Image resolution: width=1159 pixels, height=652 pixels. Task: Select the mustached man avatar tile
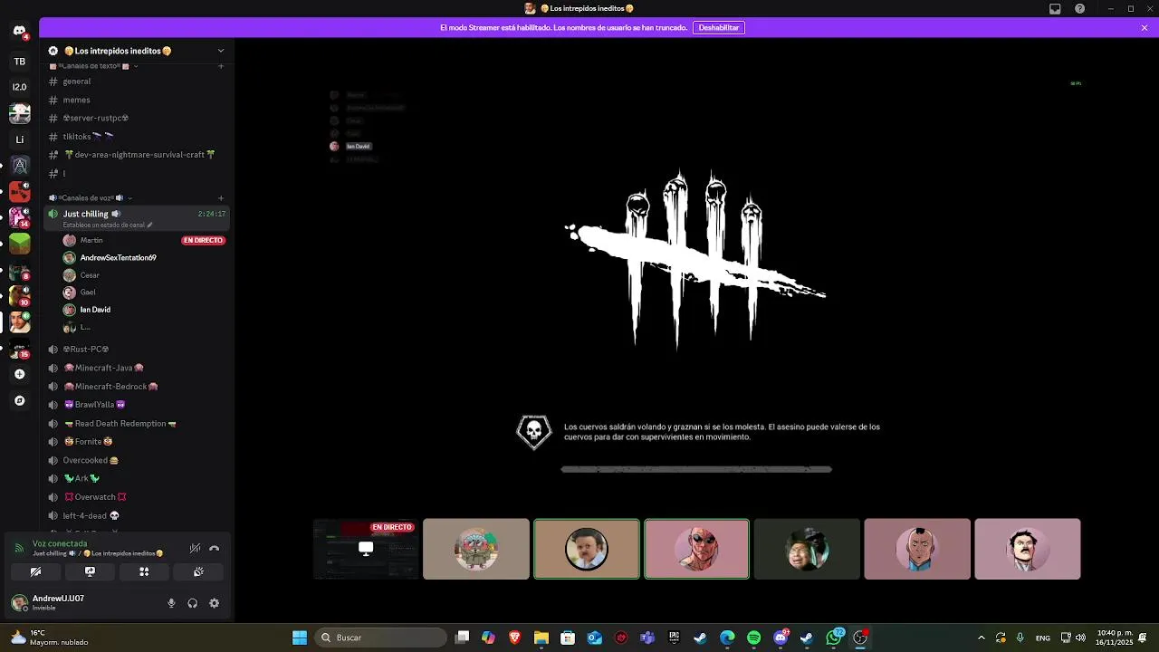click(1028, 549)
